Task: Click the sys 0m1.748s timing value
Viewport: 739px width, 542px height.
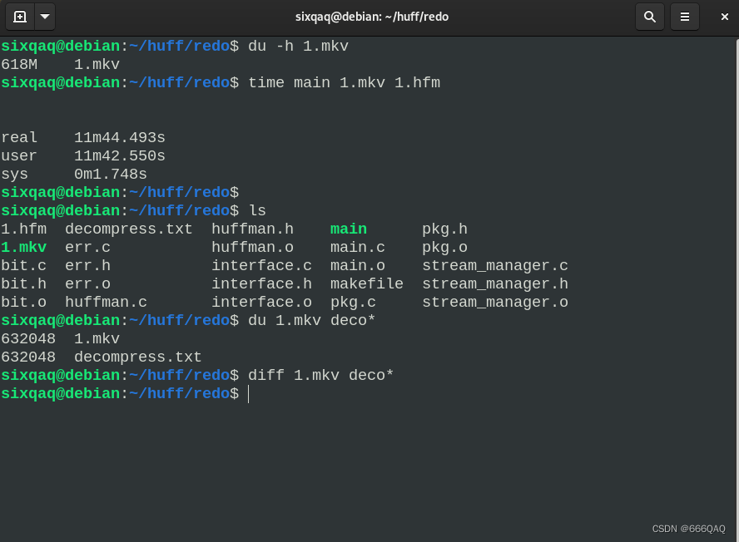Action: (x=111, y=175)
